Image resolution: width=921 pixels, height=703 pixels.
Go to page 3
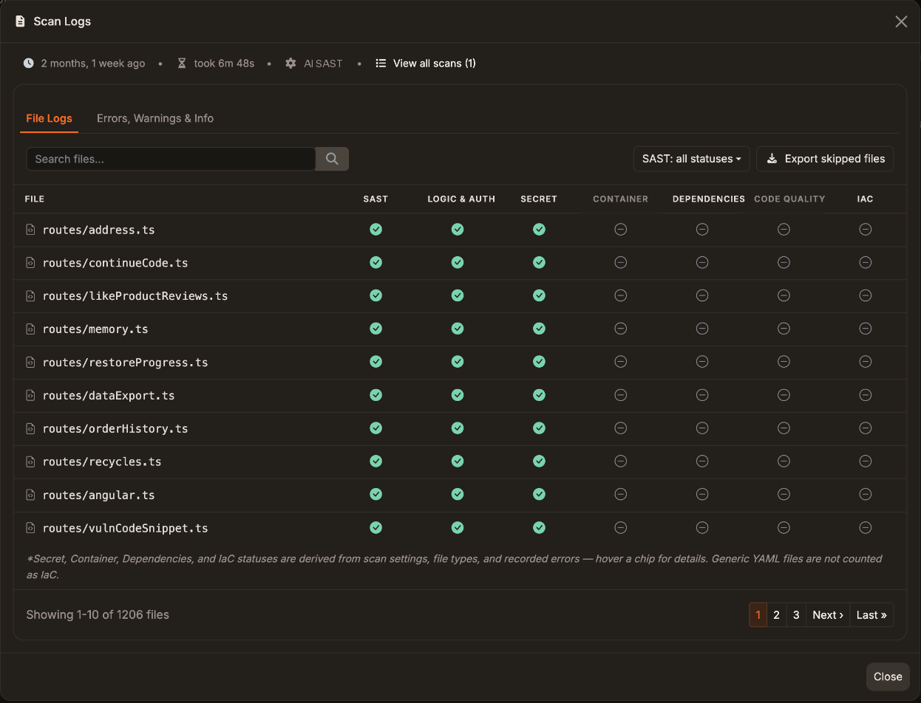tap(796, 615)
